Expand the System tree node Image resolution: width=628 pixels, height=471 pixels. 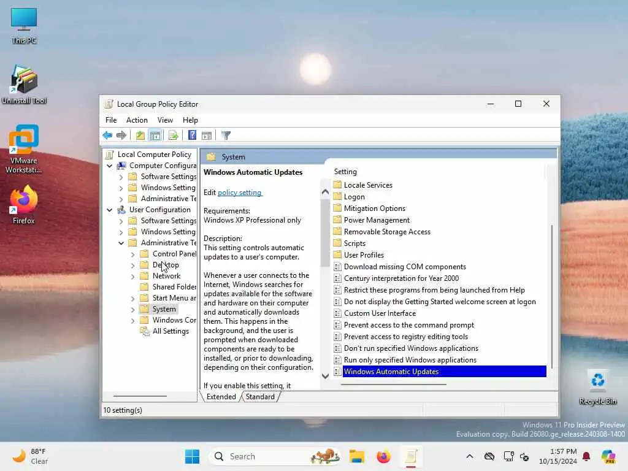[x=132, y=309]
